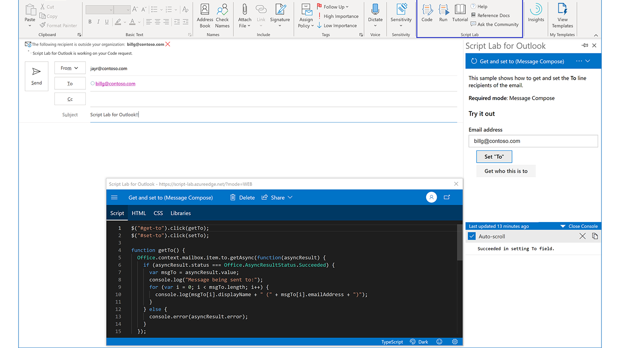The width and height of the screenshot is (620, 348).
Task: Open the Insights add-in
Action: (536, 13)
